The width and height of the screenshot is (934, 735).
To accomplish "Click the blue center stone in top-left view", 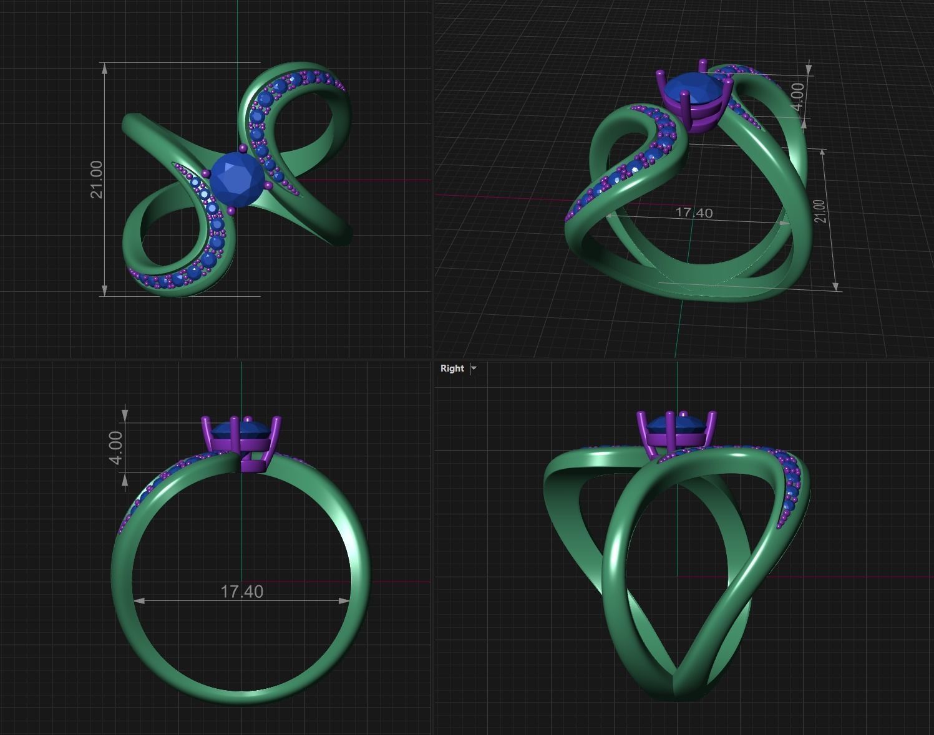I will point(237,180).
